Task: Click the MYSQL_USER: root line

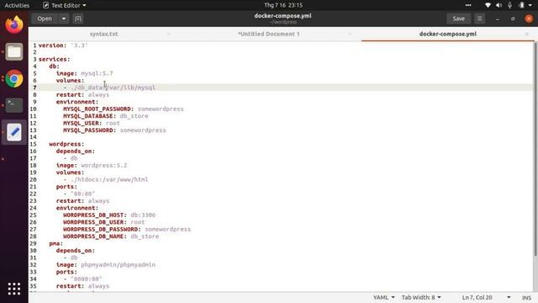Action: pos(92,123)
